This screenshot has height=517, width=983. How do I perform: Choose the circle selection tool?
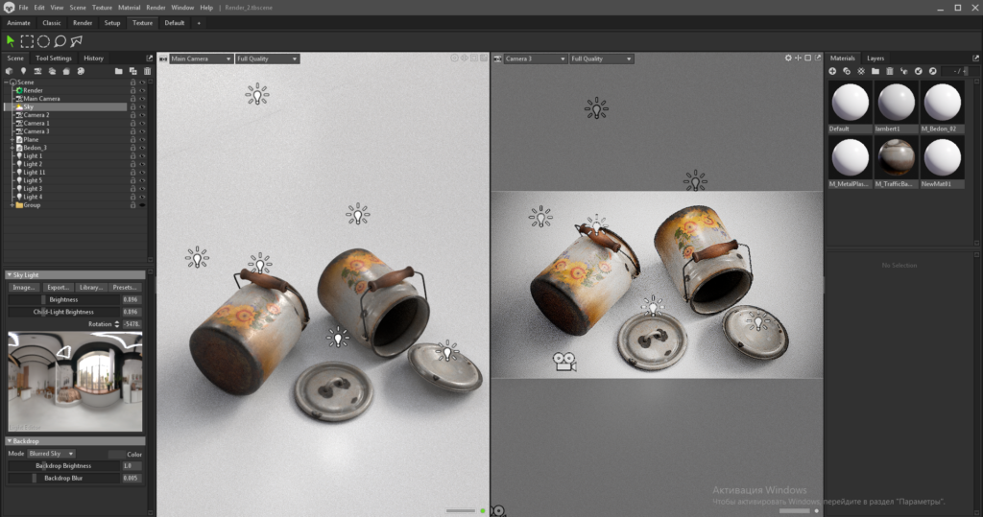coord(43,41)
